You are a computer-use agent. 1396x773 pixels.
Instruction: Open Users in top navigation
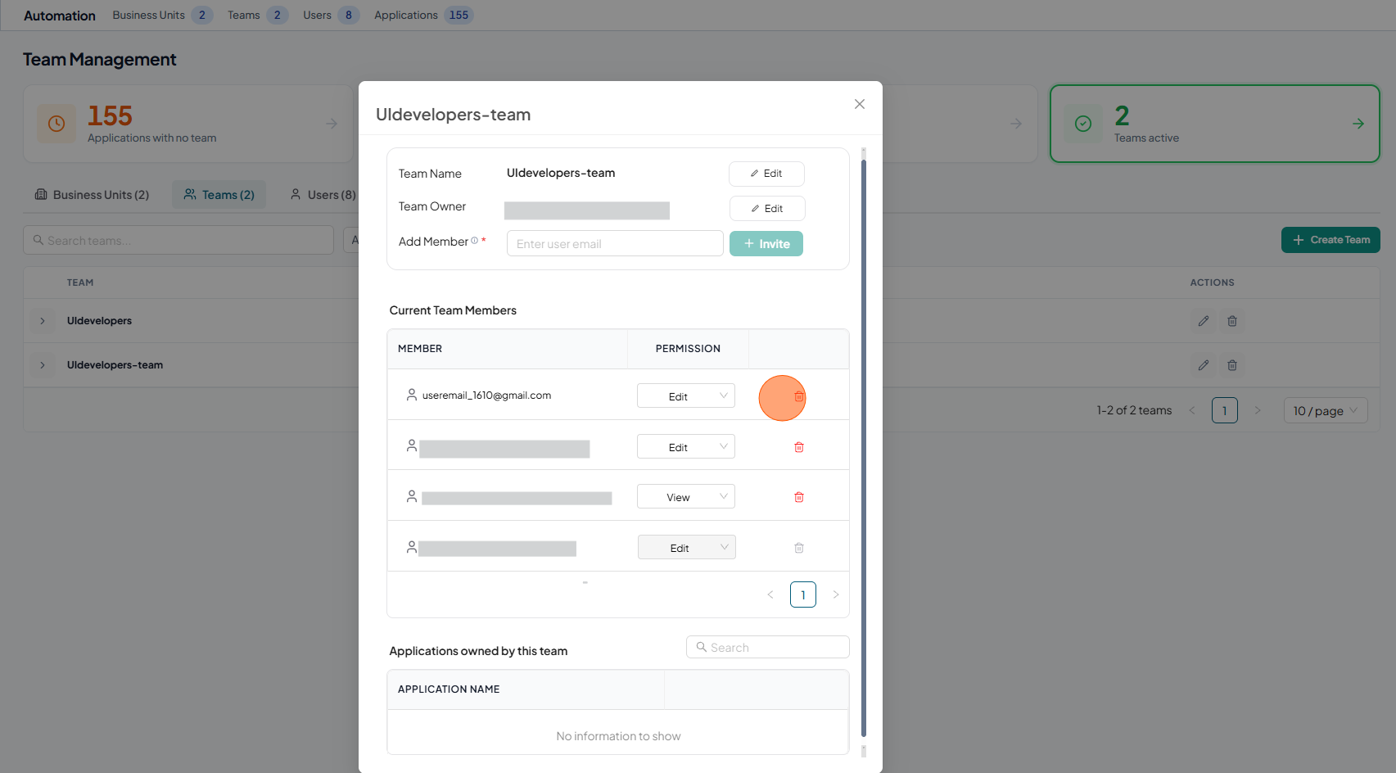331,15
